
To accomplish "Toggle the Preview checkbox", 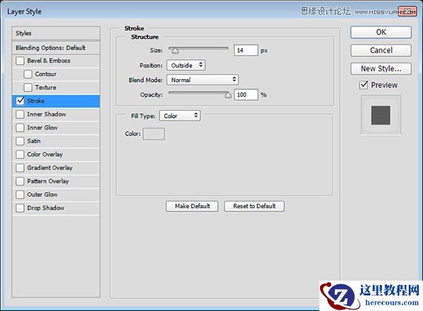I will 364,85.
